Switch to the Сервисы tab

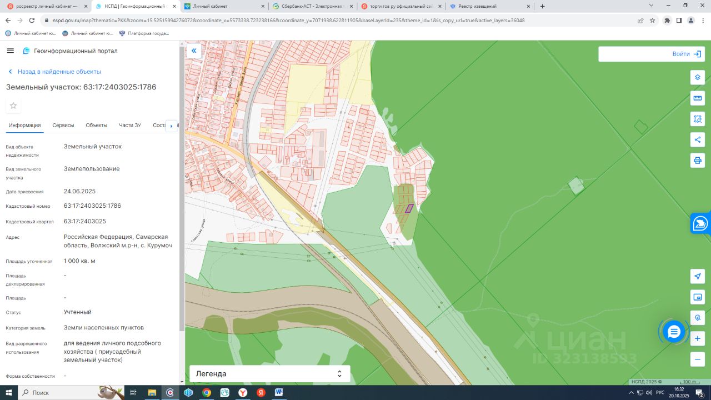(63, 126)
